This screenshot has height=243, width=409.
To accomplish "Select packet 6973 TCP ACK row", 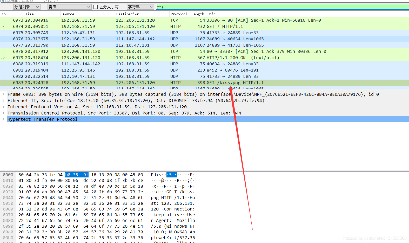I will click(205, 20).
